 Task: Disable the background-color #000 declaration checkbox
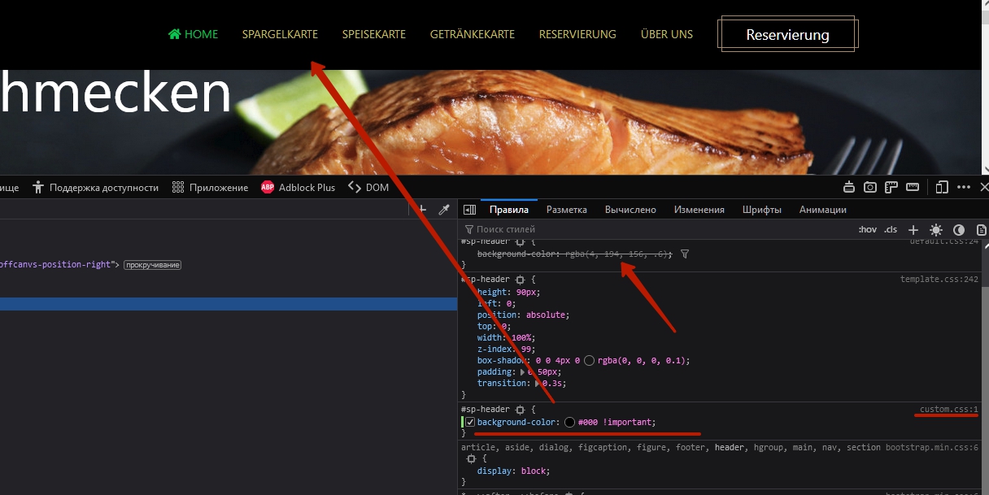tap(469, 423)
